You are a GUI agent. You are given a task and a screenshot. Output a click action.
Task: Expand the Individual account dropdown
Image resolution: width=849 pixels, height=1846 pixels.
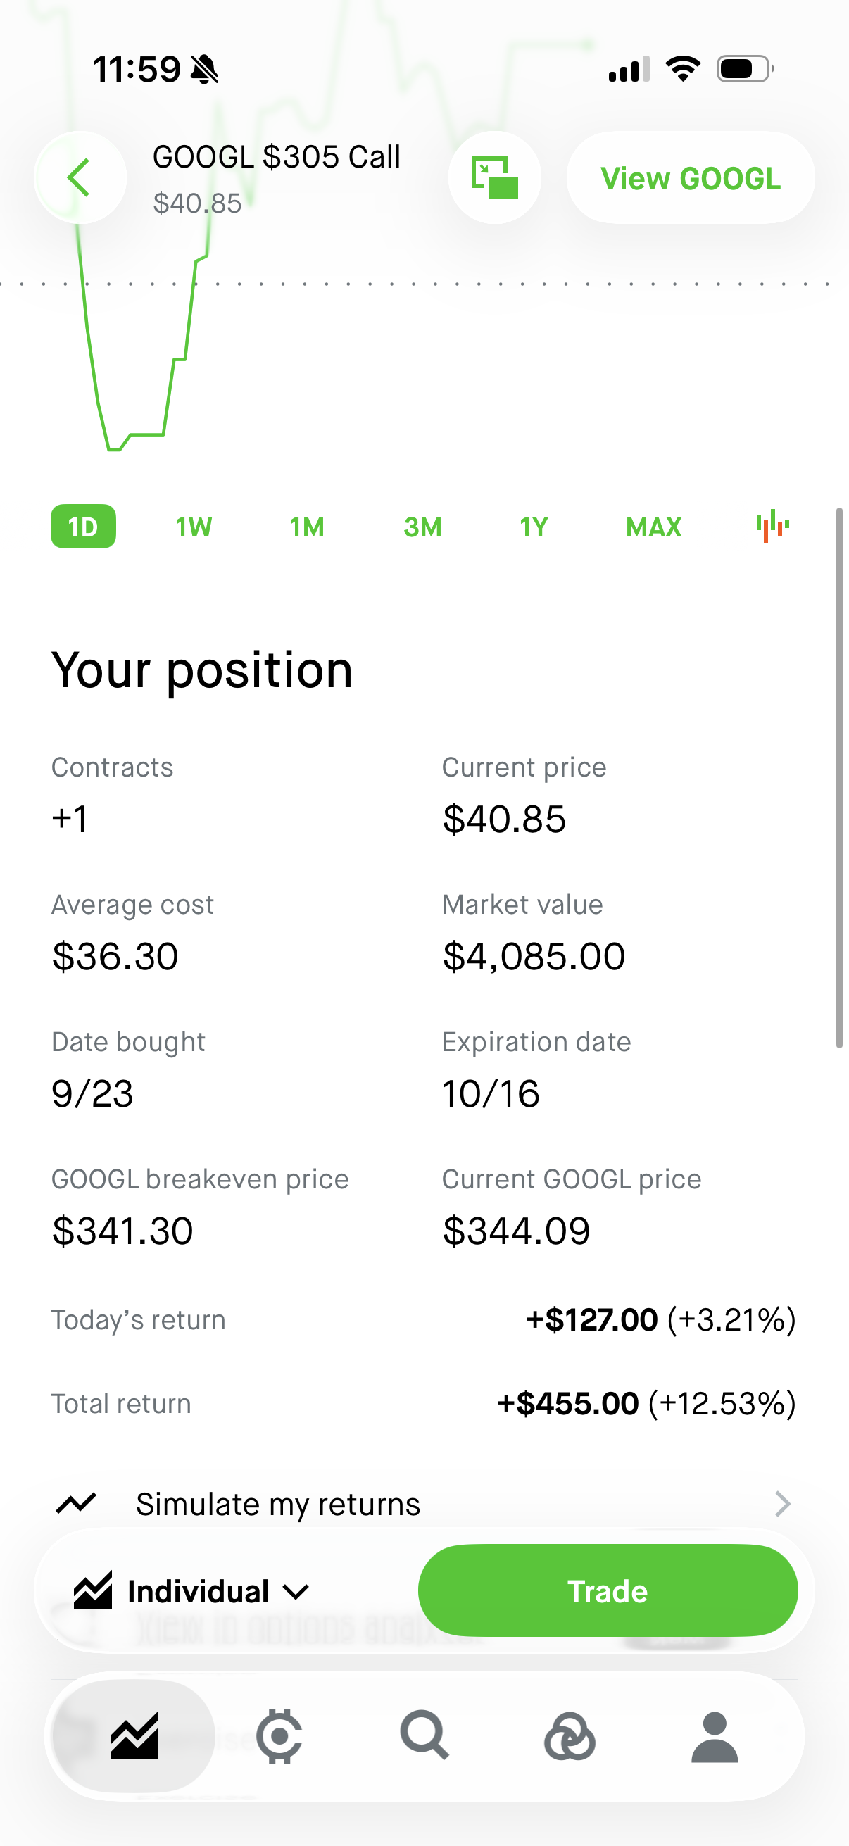[192, 1591]
